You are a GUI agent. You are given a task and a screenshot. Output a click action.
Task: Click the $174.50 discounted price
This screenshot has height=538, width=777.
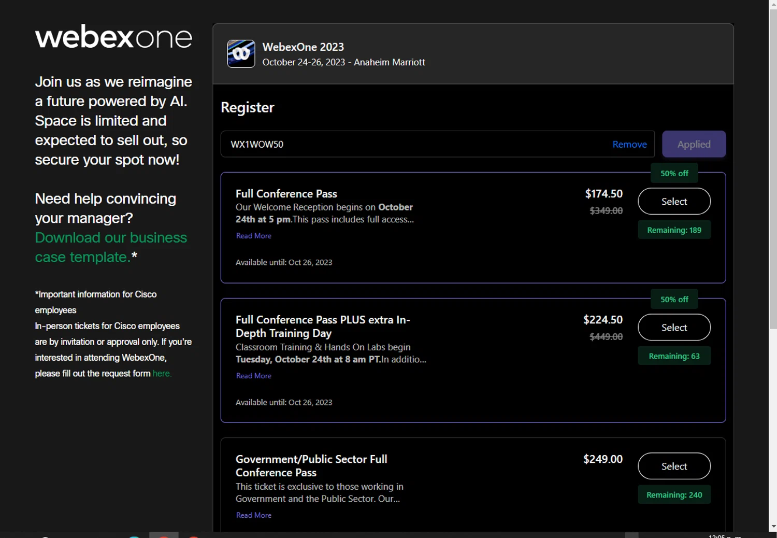603,194
